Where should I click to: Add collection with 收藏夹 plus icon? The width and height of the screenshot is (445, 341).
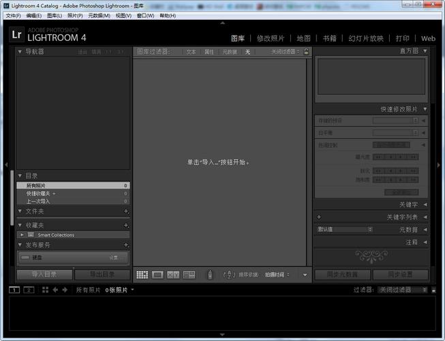point(126,226)
